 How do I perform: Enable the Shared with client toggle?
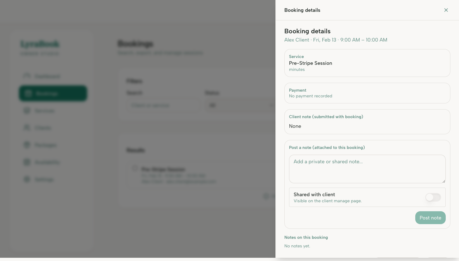(x=433, y=197)
